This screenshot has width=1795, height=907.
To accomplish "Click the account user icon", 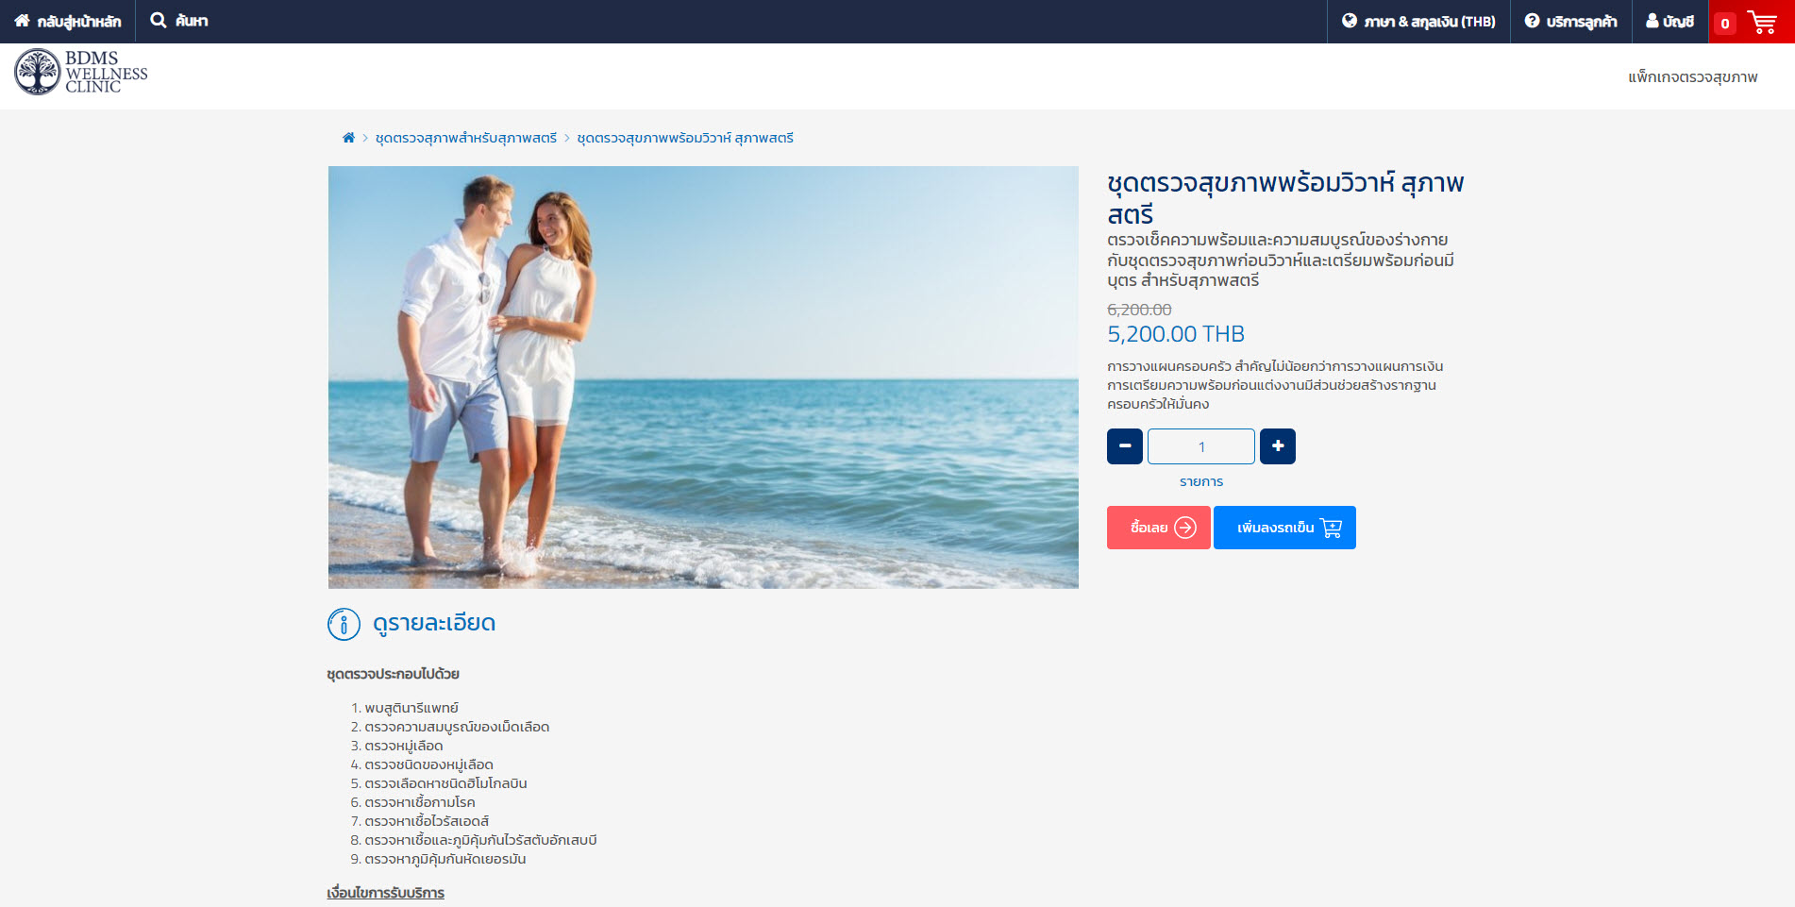I will pos(1652,21).
